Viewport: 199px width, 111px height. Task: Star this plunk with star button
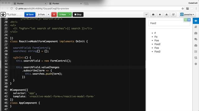[x=160, y=14]
